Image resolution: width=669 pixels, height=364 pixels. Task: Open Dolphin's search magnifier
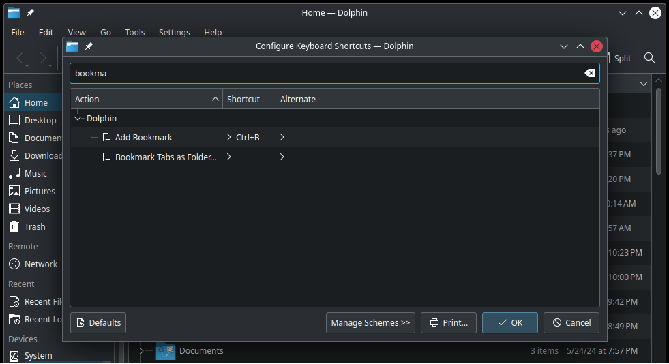click(649, 58)
